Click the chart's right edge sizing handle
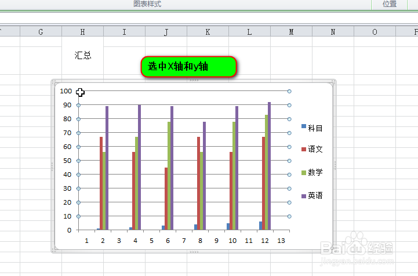Image resolution: width=418 pixels, height=276 pixels. pyautogui.click(x=335, y=166)
